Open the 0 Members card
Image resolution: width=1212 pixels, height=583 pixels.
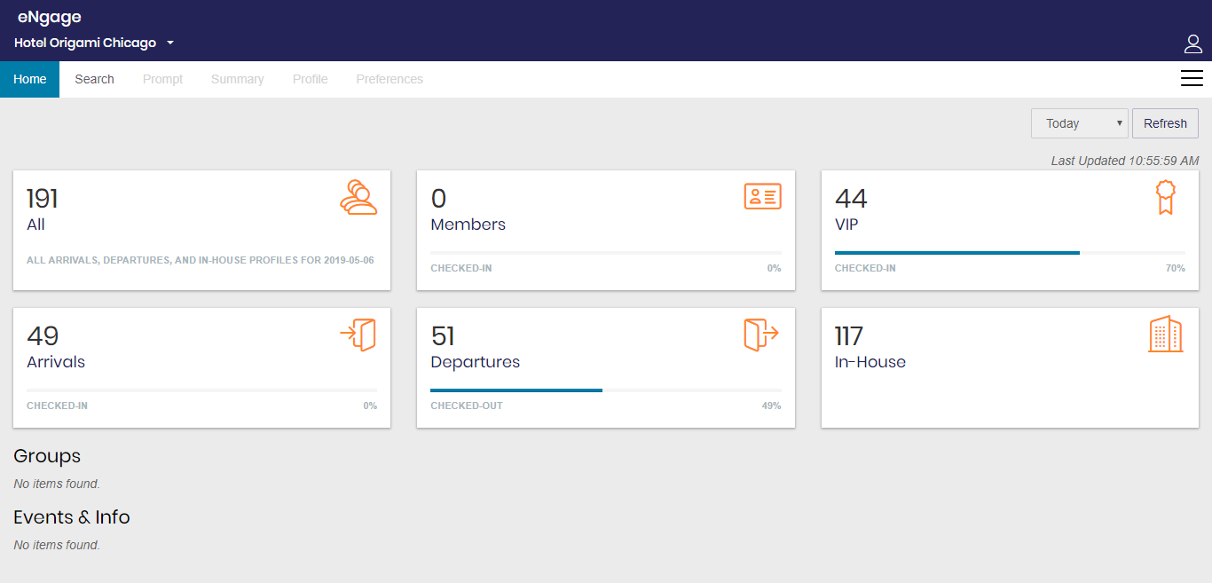coord(606,230)
